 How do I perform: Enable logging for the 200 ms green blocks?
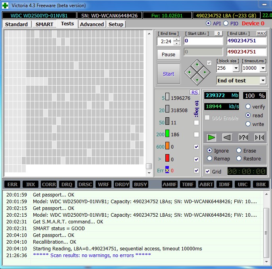click(196, 135)
